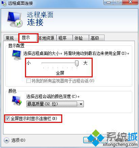This screenshot has height=148, width=139.
Task: Click the title bar Remote Desktop icon
Action: click(x=4, y=3)
